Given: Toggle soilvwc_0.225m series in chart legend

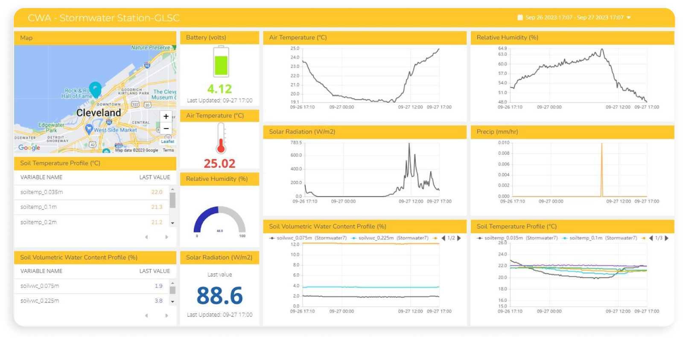Looking at the screenshot, I should click(x=390, y=238).
